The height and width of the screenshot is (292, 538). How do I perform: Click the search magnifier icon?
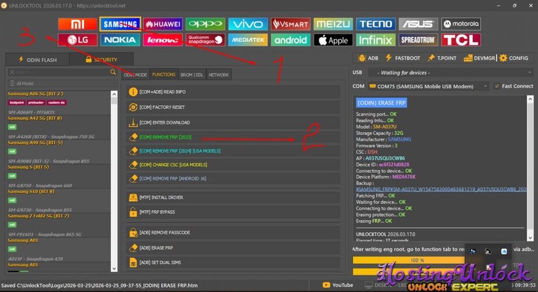tap(113, 72)
